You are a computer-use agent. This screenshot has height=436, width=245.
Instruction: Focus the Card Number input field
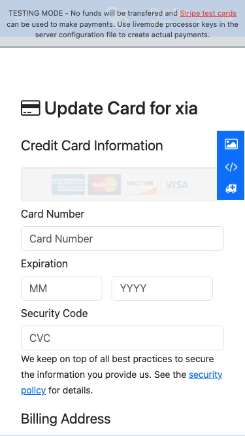click(x=123, y=239)
